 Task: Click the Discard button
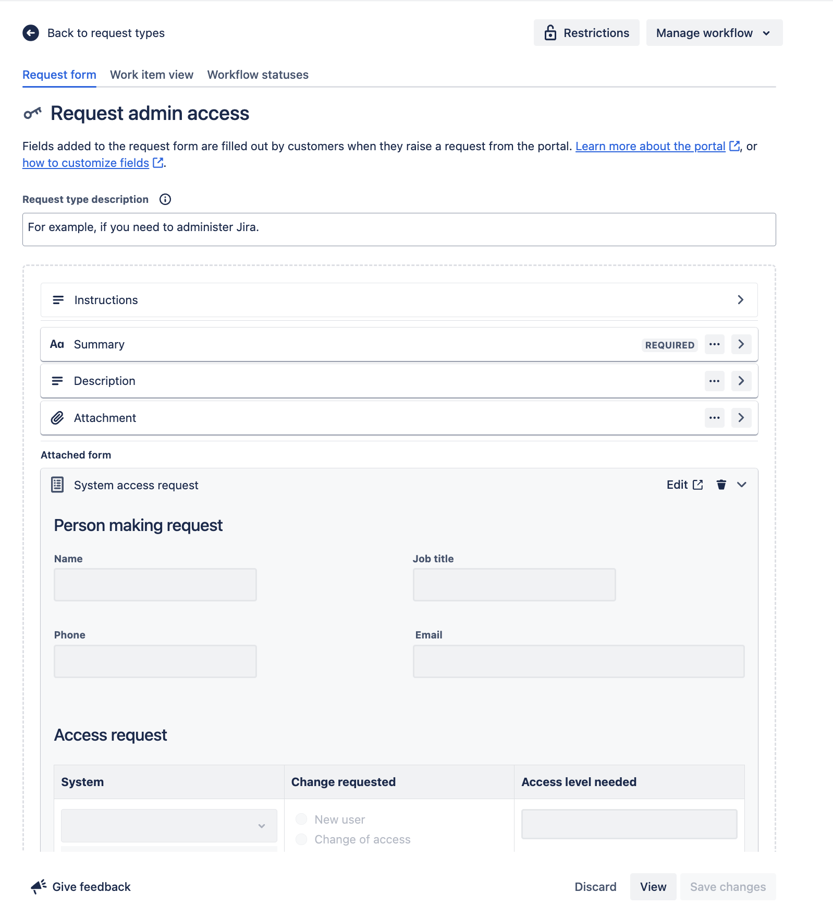(595, 886)
